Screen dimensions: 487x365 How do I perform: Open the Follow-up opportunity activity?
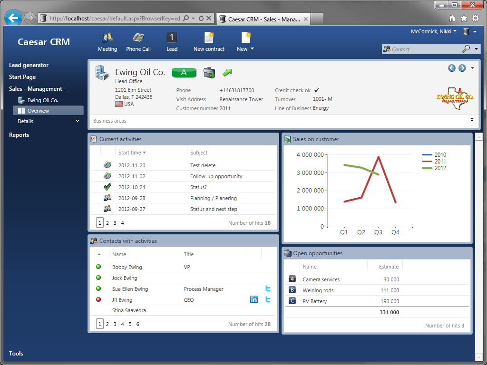(x=216, y=176)
